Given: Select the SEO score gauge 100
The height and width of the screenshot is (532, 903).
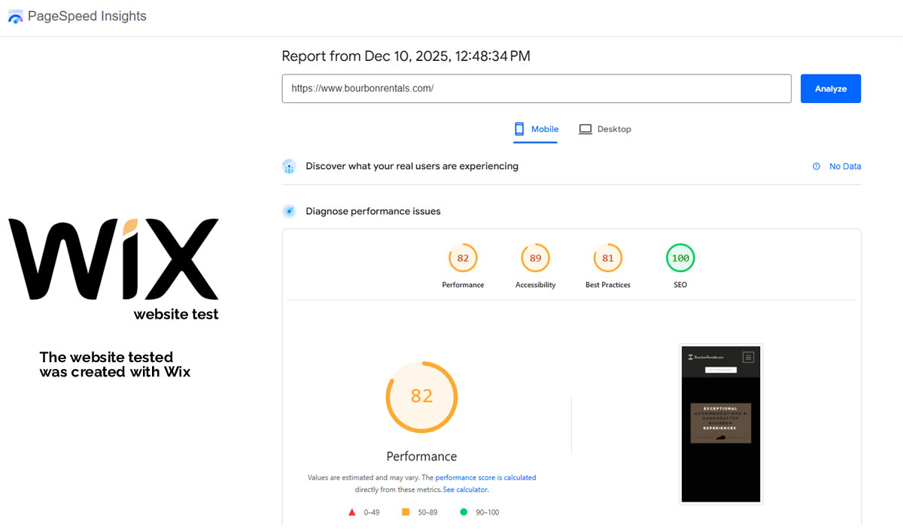Looking at the screenshot, I should tap(680, 258).
